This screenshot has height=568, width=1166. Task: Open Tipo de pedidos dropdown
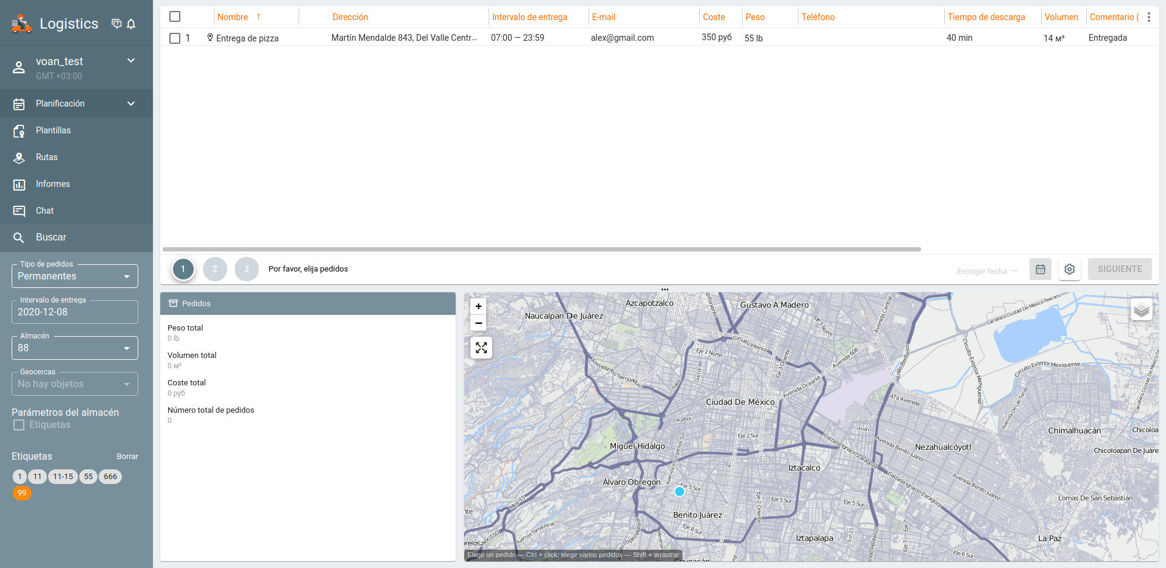pos(74,276)
